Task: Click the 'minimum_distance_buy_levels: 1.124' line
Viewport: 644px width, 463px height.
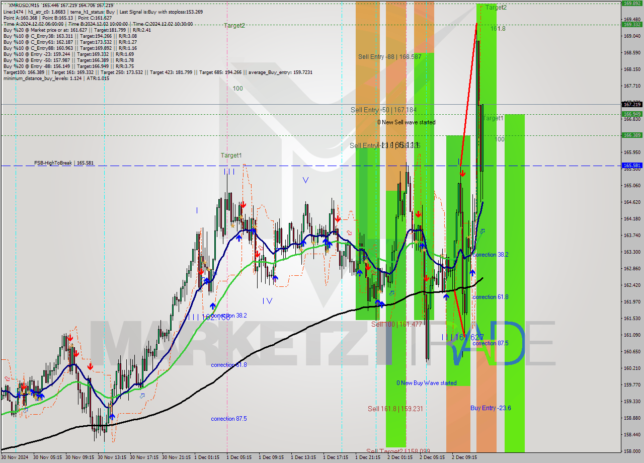Action: pos(56,78)
